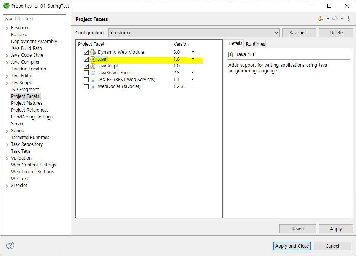Open back history dropdown arrow
The height and width of the screenshot is (256, 356).
coord(327,19)
